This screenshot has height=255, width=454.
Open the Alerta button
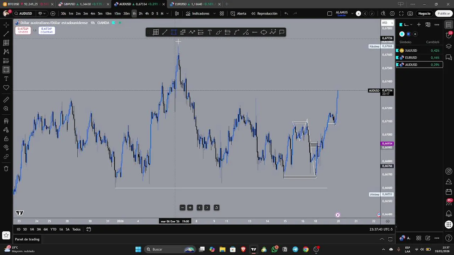pos(238,13)
